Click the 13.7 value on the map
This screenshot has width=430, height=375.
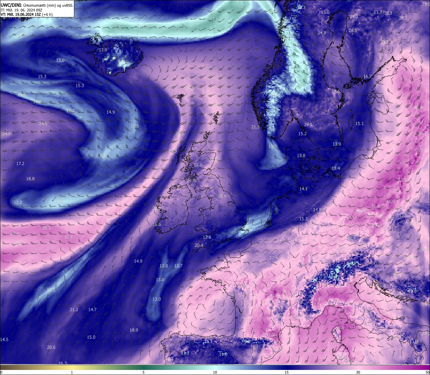tap(378, 12)
